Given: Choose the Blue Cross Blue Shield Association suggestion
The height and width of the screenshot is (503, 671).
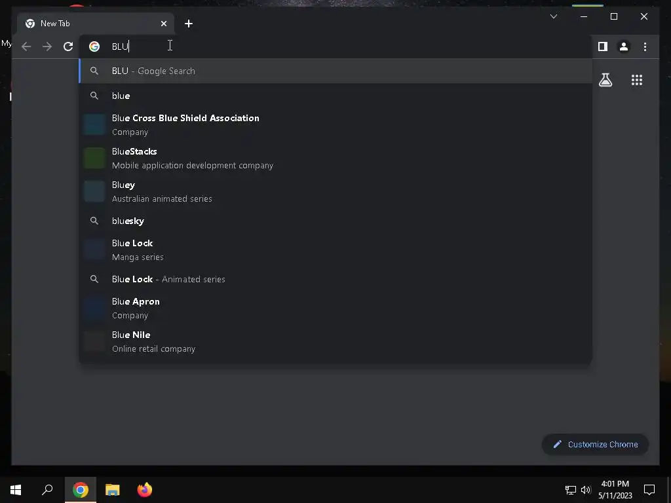Looking at the screenshot, I should tap(336, 125).
